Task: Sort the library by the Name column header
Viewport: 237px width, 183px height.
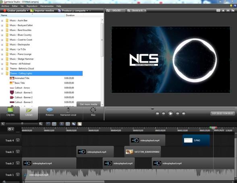Action: 33,15
